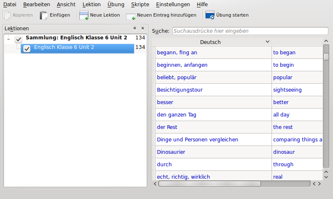Click the Übung starten label

pos(233,15)
